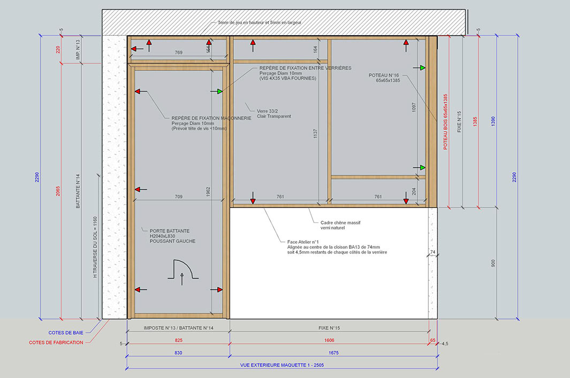This screenshot has width=570, height=378.
Task: Click the vertical 'BATTANTE N°14' label
Action: [78, 191]
